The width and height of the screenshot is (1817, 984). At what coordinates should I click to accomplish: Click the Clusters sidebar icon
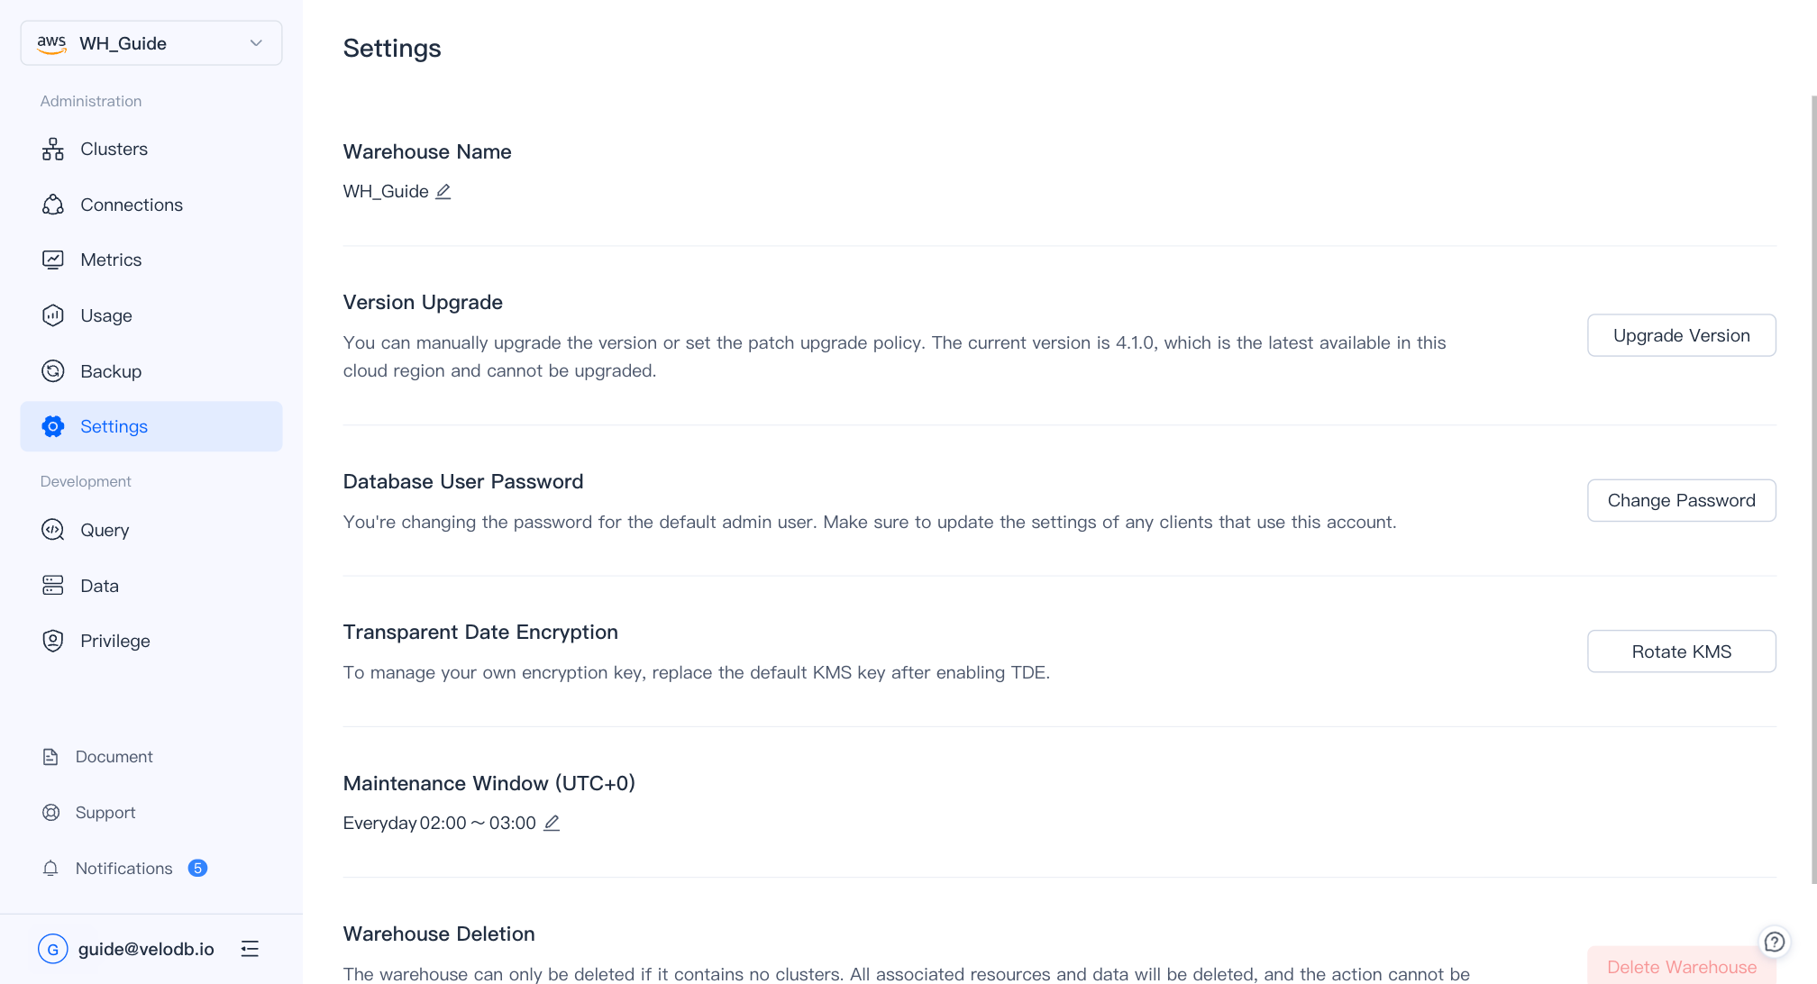[x=53, y=150]
